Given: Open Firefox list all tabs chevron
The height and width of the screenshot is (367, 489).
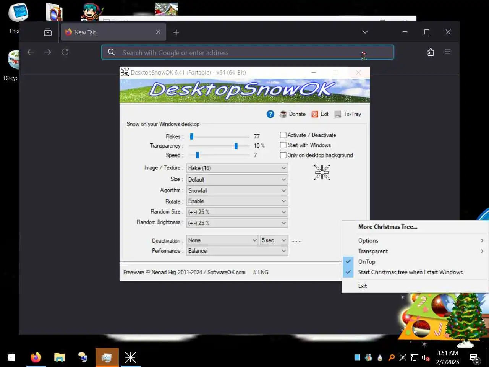Looking at the screenshot, I should [x=365, y=32].
